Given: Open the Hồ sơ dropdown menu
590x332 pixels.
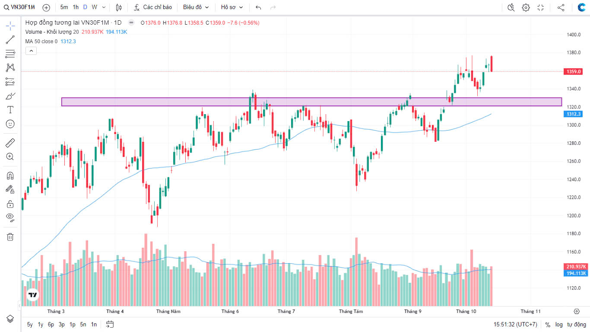Looking at the screenshot, I should (x=232, y=7).
